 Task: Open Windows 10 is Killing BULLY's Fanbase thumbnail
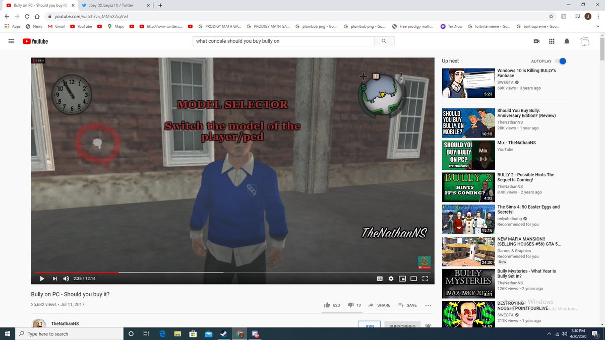click(x=468, y=83)
